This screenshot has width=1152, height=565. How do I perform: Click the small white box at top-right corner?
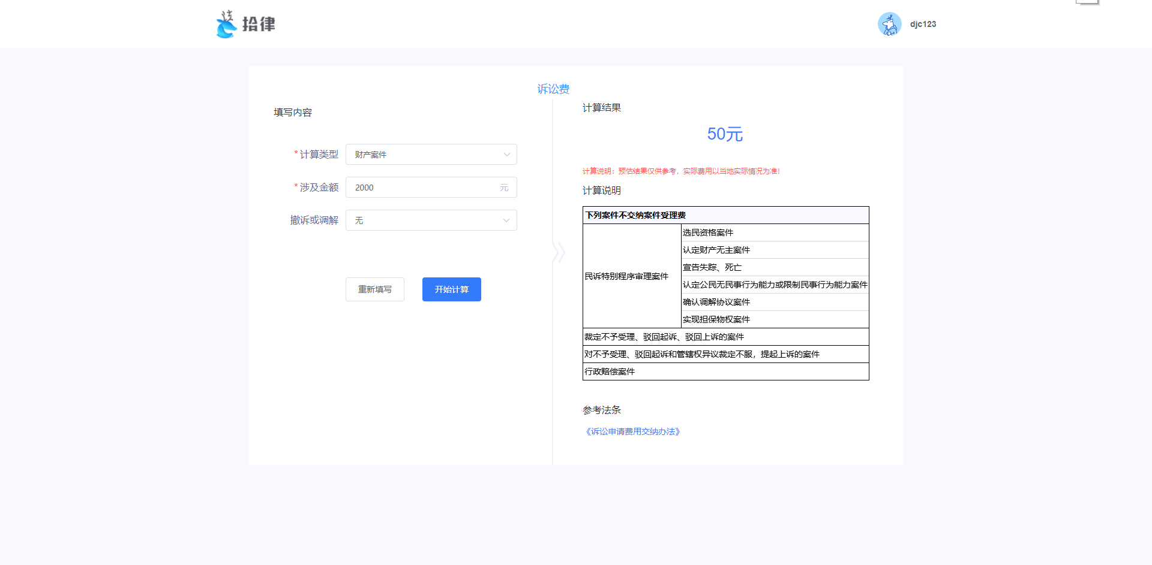tap(1087, 2)
